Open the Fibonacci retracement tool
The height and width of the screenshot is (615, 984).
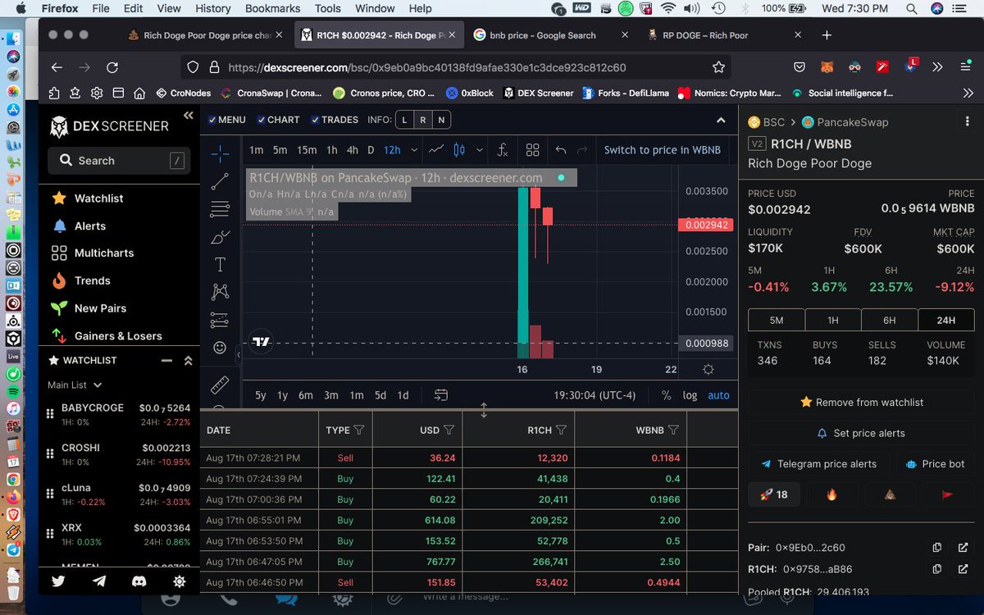pos(220,209)
